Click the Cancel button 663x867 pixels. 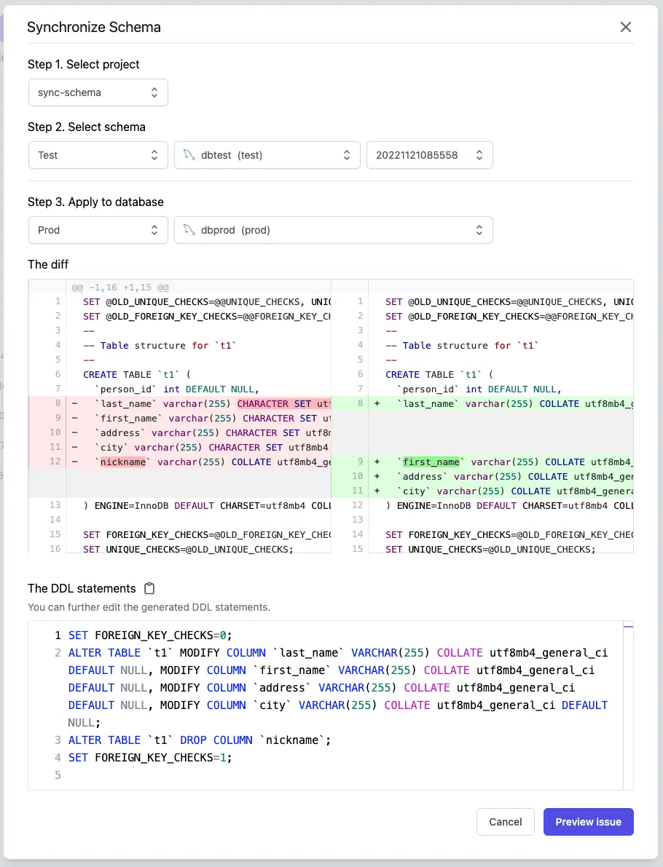coord(506,822)
